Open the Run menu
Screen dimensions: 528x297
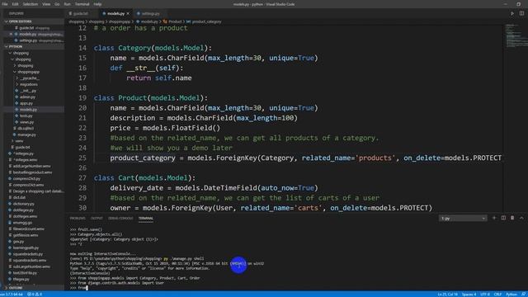pos(68,4)
